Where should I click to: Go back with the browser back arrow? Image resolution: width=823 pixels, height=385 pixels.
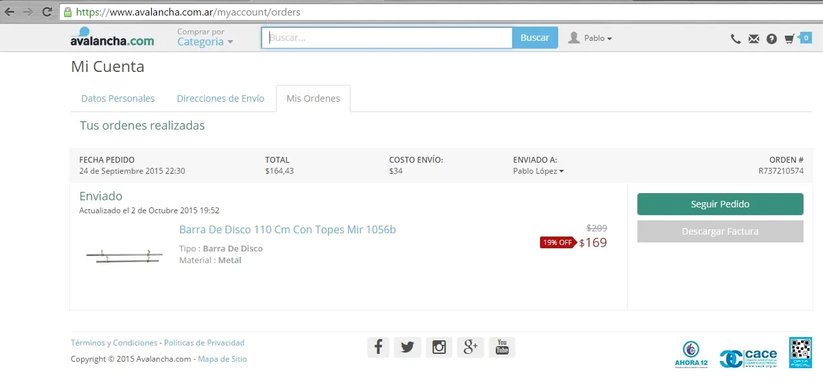coord(10,12)
